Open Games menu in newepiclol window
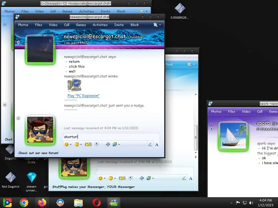Viewport: 278px width, 208px height. 81,25
